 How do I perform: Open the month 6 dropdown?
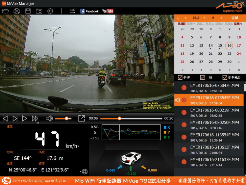(x=217, y=18)
